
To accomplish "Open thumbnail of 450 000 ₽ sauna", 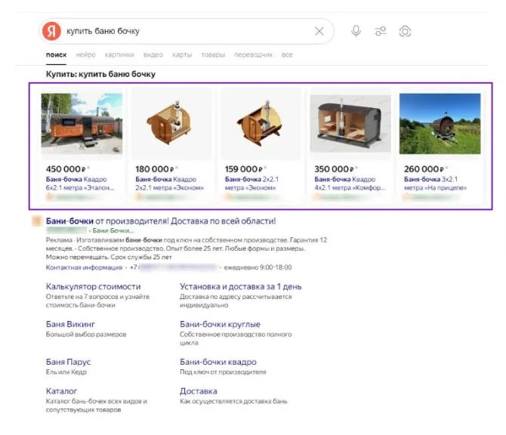I will pyautogui.click(x=82, y=124).
